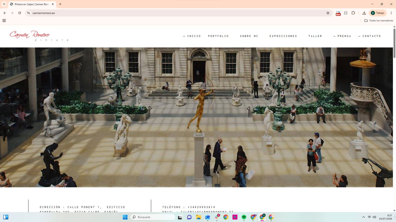Open the Teams chat taskbar icon
396x222 pixels.
point(189,217)
